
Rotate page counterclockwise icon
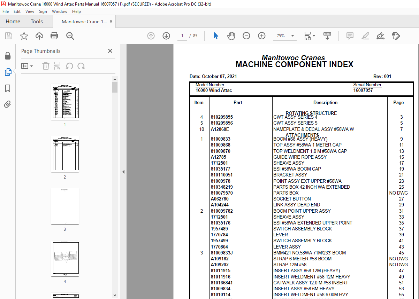pyautogui.click(x=69, y=66)
